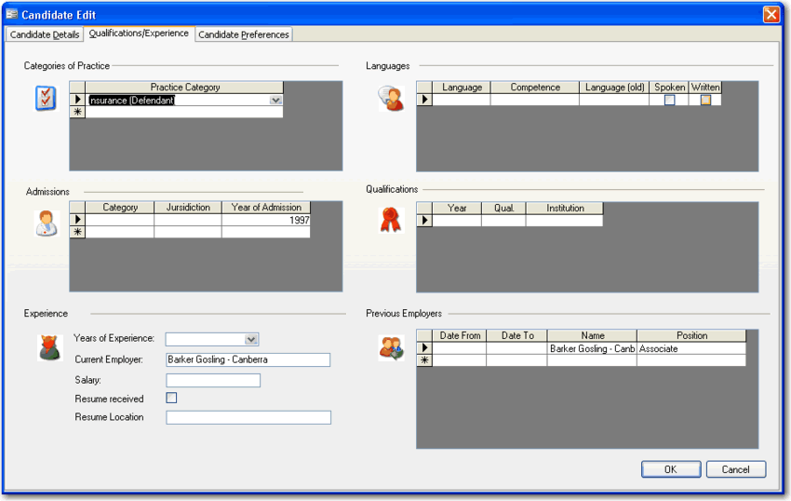791x501 pixels.
Task: Click the Current Employer text field
Action: (x=248, y=359)
